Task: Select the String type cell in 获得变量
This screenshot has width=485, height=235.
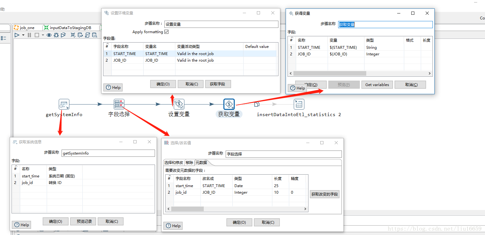Action: click(x=384, y=48)
